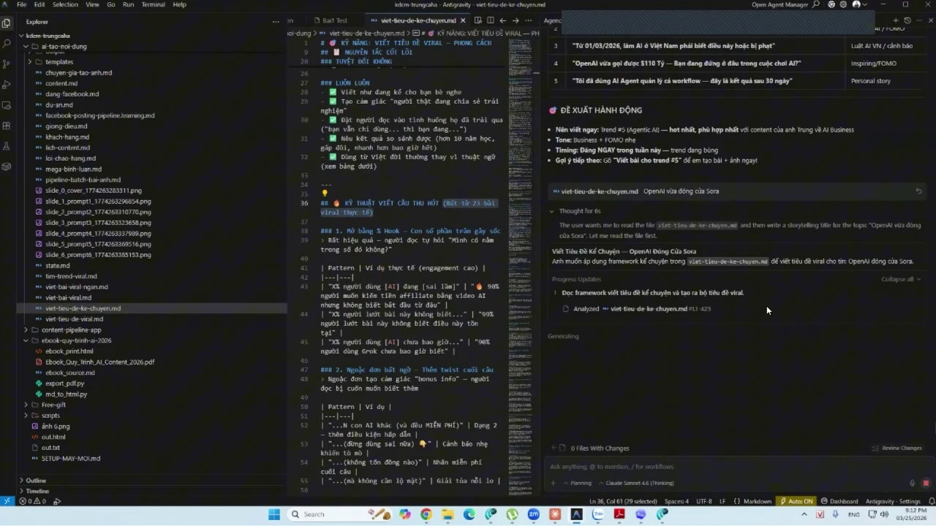Expand the templates folder
The width and height of the screenshot is (936, 526).
[30, 62]
